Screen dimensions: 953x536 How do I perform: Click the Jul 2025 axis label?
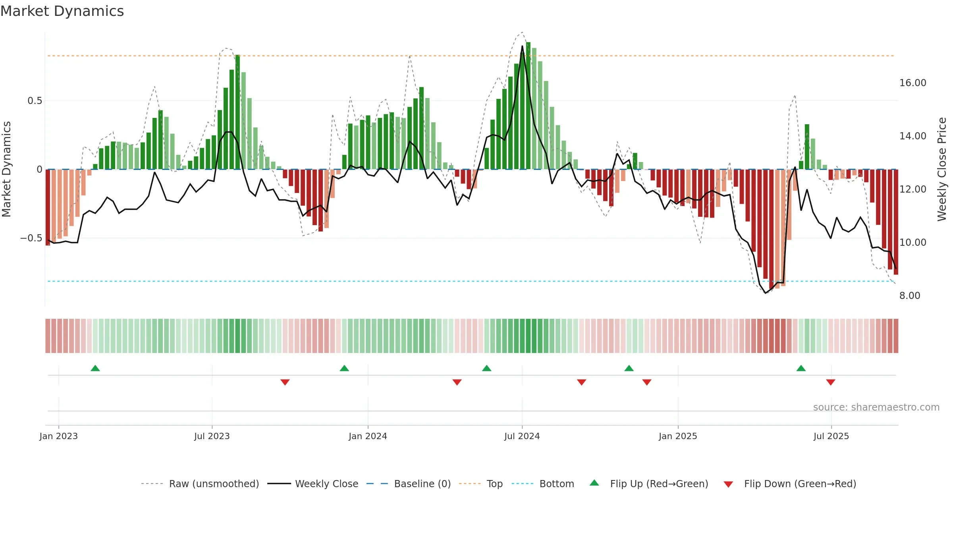(831, 436)
